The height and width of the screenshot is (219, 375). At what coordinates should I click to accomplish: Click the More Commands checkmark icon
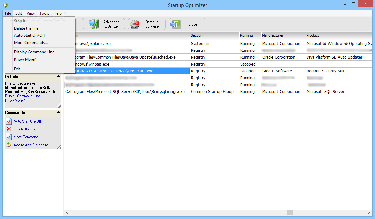(x=9, y=137)
